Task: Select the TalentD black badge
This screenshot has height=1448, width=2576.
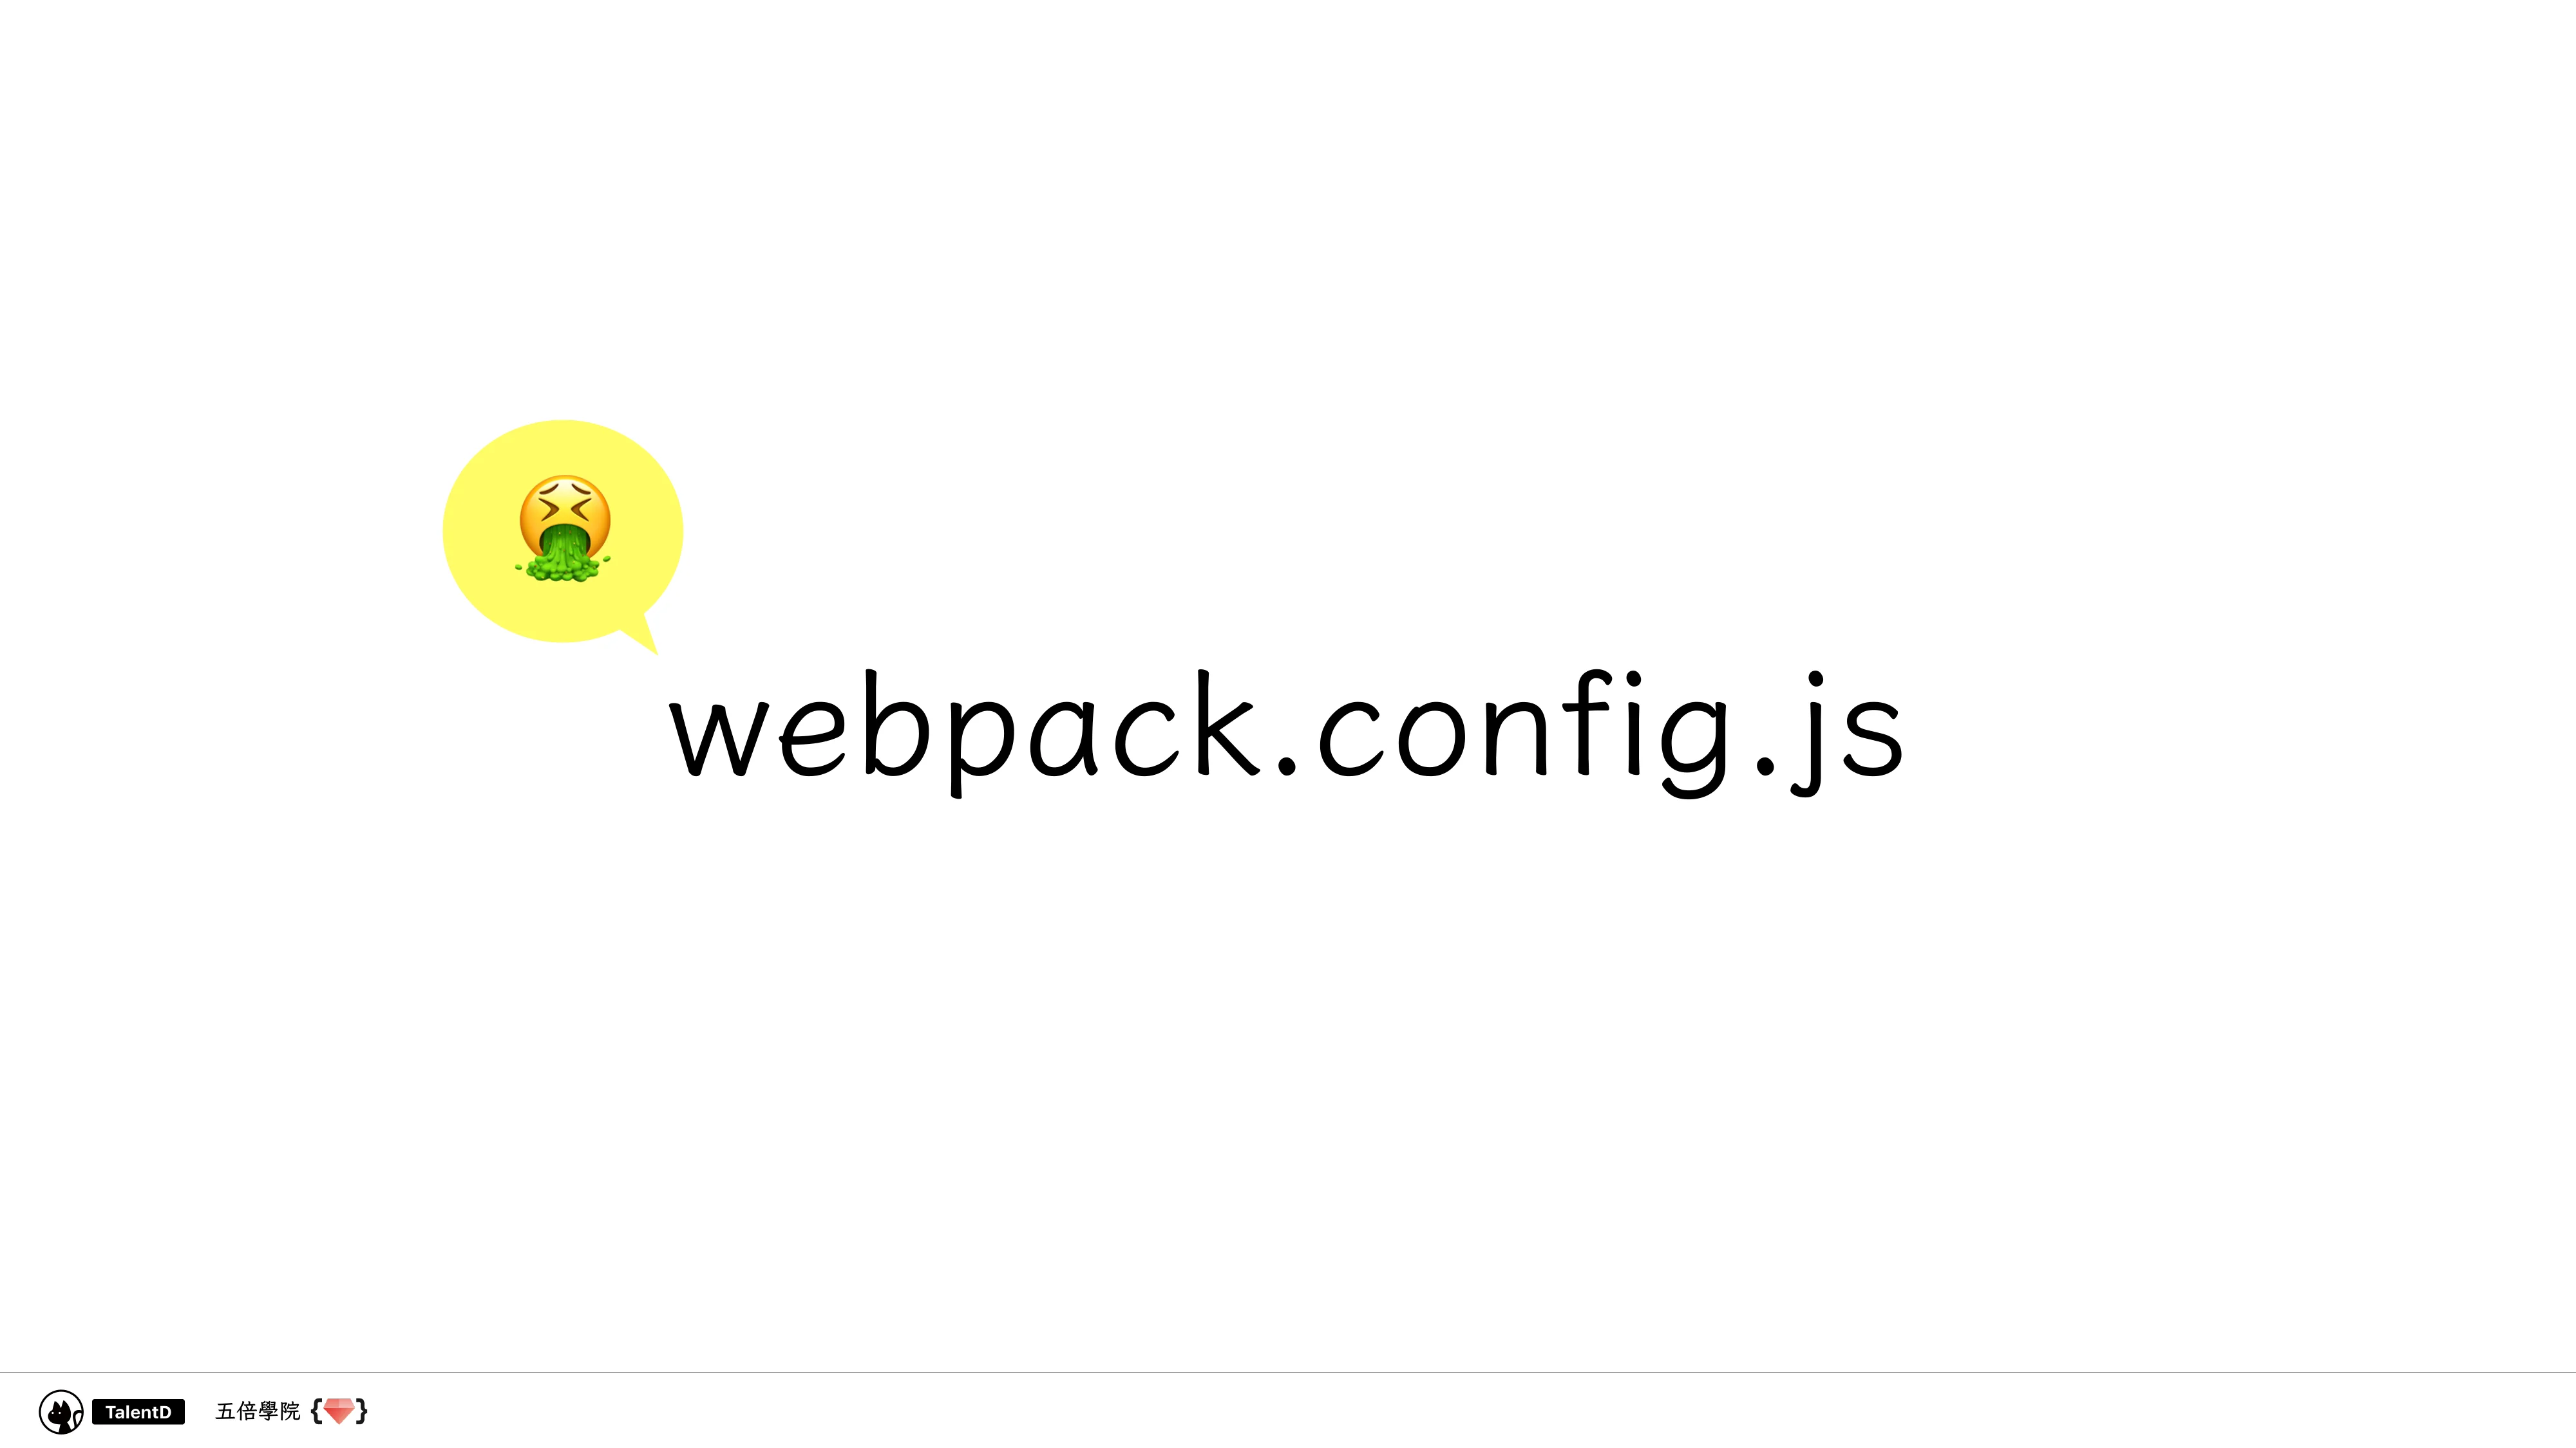Action: (x=138, y=1411)
